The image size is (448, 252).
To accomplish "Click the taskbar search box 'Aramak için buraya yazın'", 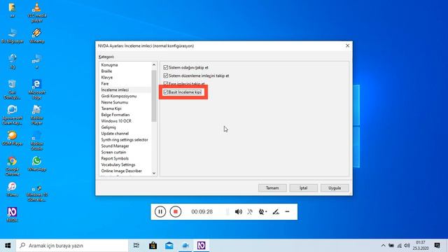I will click(x=72, y=246).
